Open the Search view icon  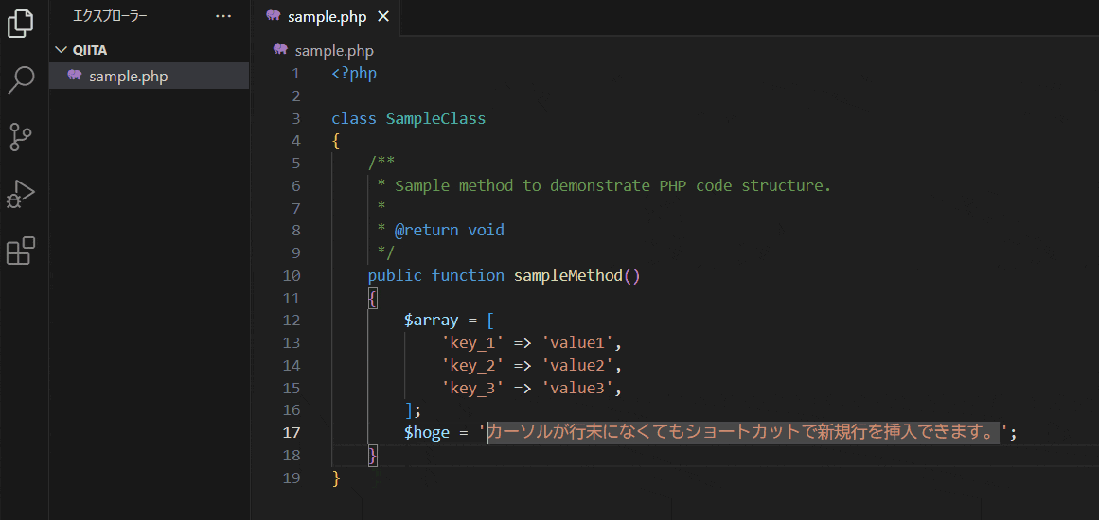(20, 80)
